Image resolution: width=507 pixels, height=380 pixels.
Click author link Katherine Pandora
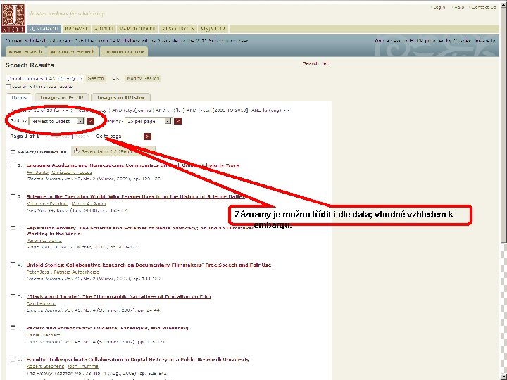pos(48,204)
